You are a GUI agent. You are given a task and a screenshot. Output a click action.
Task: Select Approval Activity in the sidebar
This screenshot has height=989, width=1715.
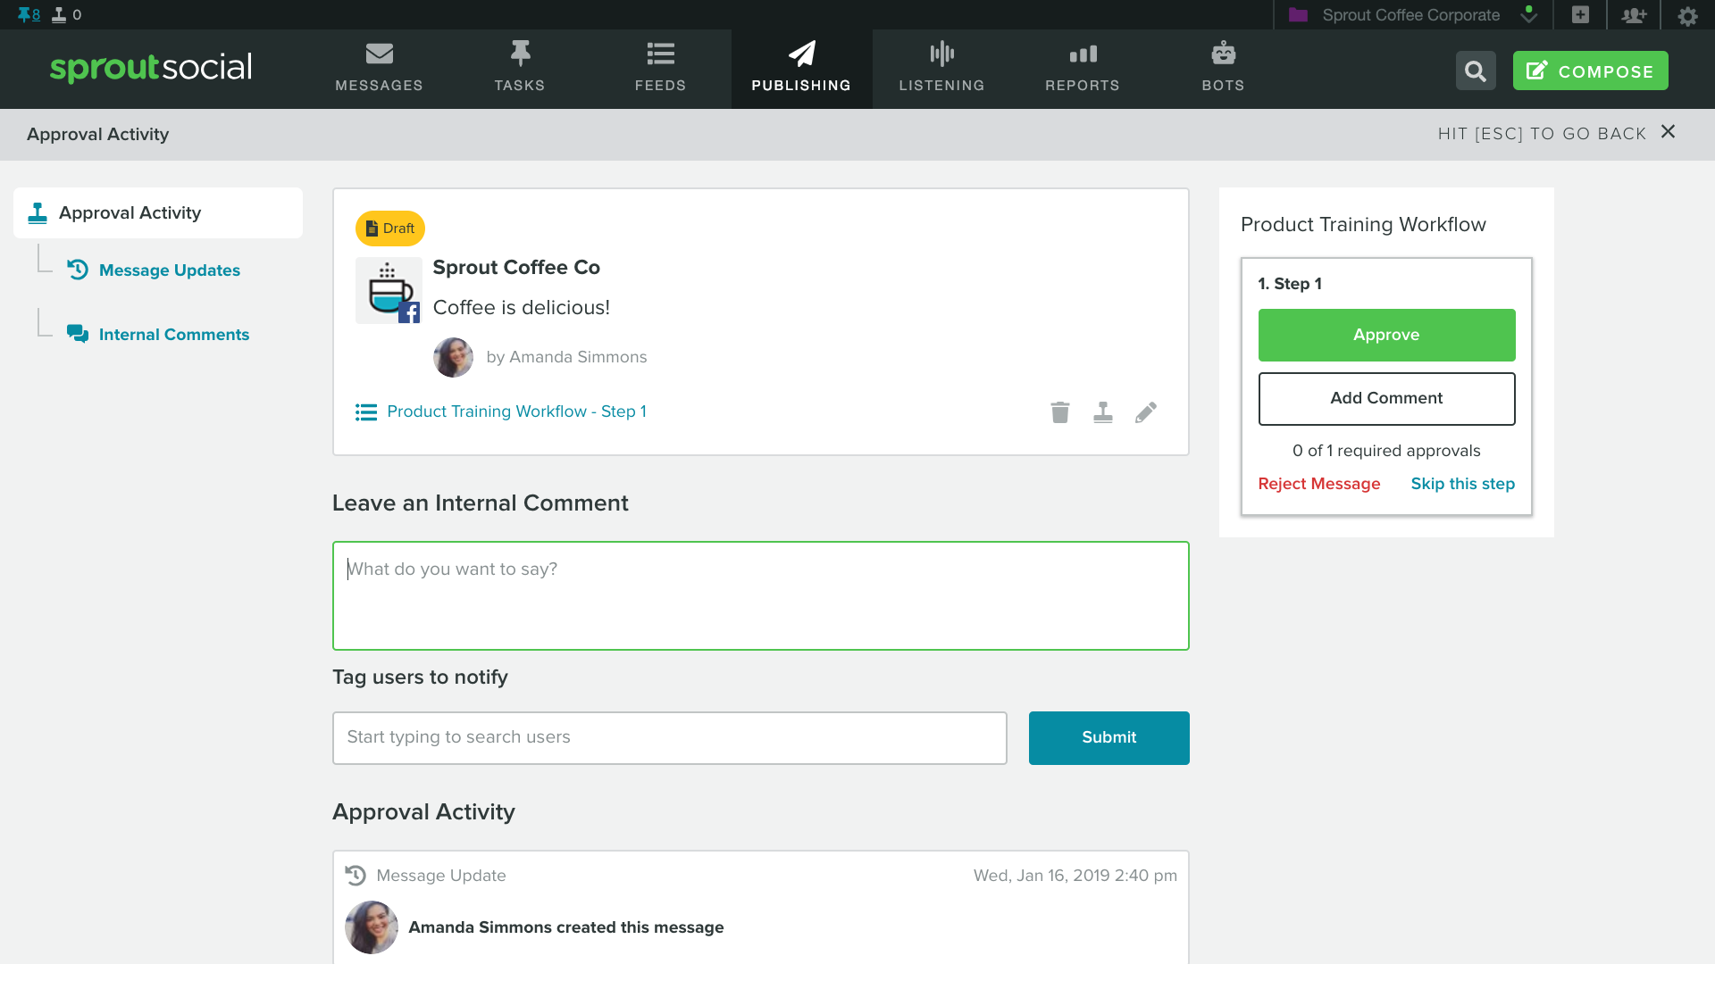(158, 212)
